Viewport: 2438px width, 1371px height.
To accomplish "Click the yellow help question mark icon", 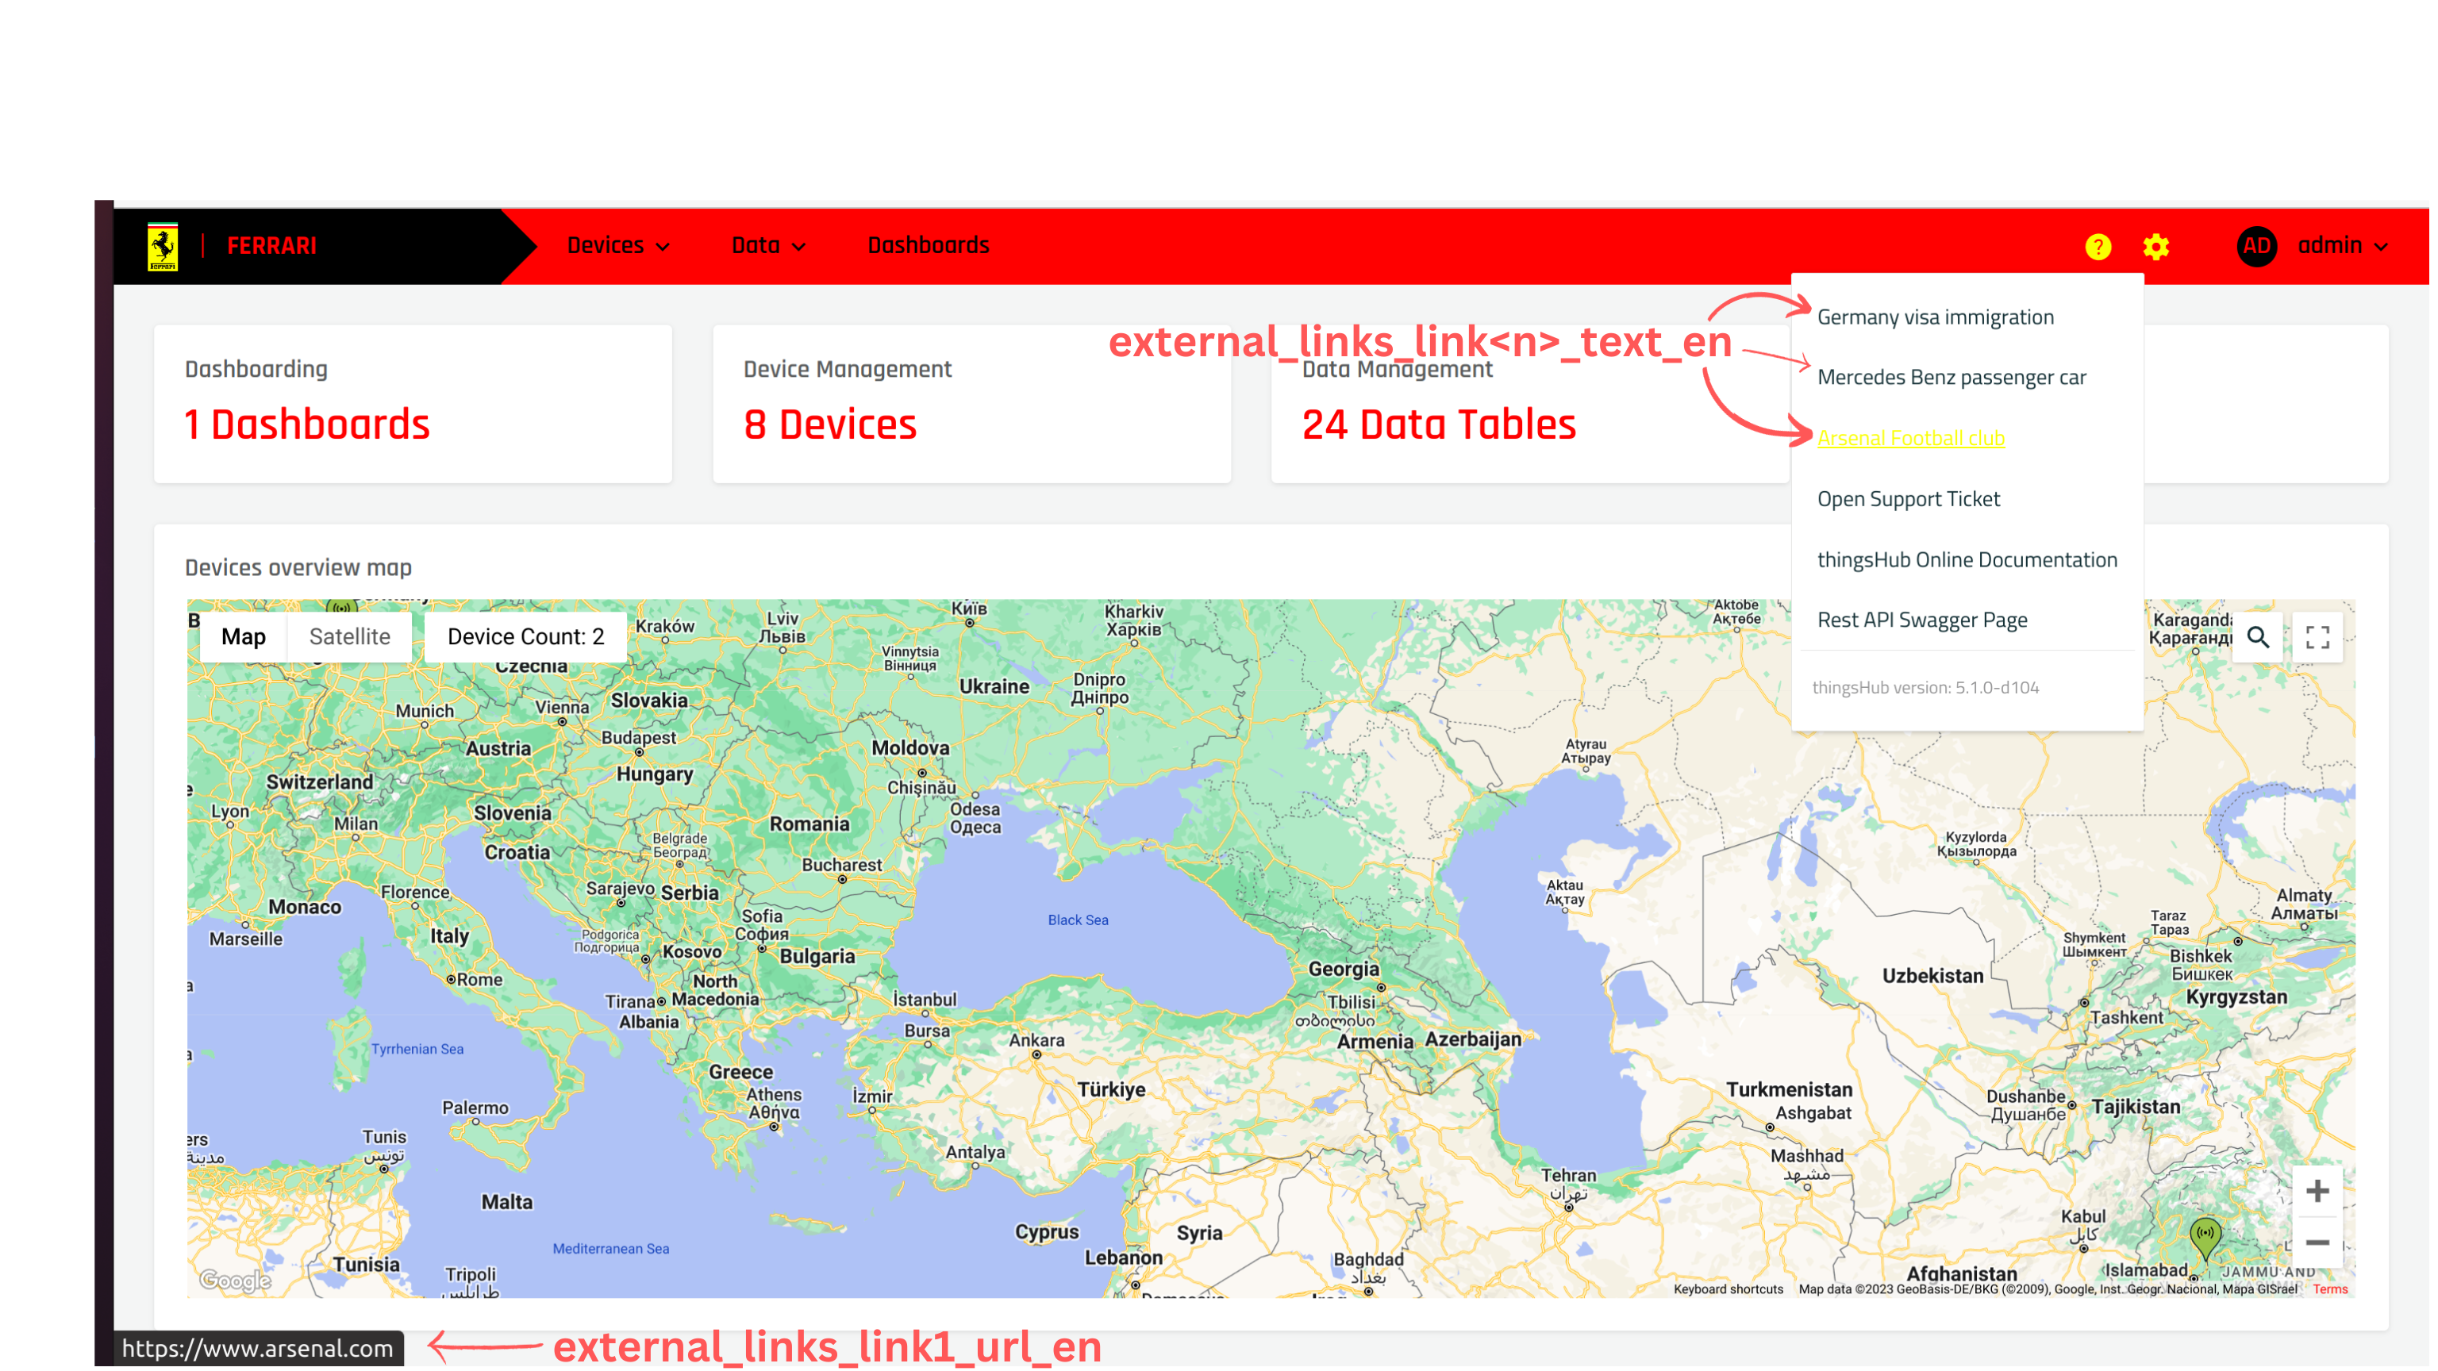I will click(x=2098, y=247).
